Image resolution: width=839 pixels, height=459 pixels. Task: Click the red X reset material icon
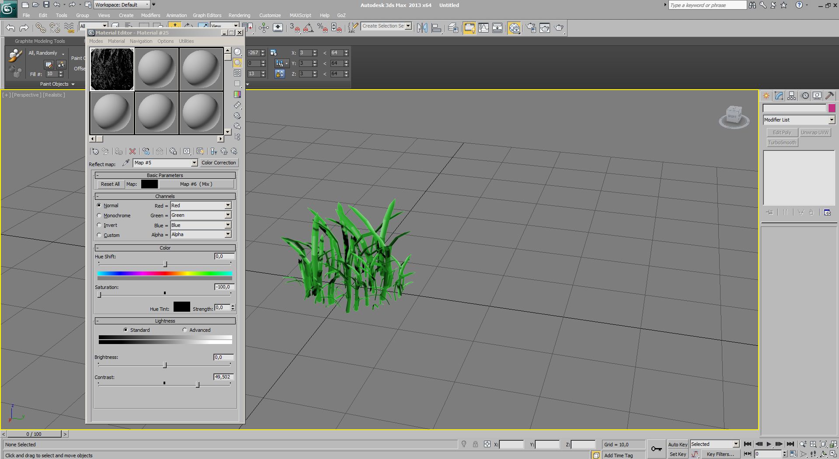coord(132,151)
